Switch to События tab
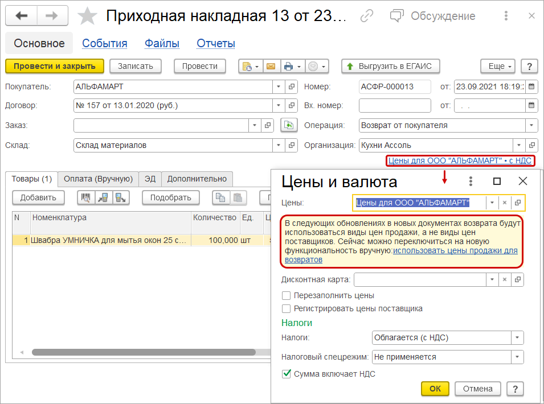This screenshot has width=544, height=404. tap(104, 43)
